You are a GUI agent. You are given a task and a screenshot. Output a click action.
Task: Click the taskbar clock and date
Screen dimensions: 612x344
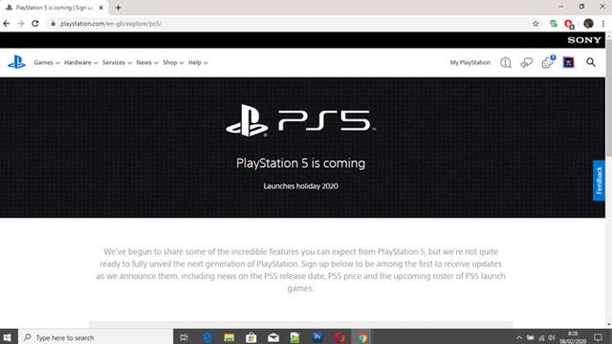click(573, 337)
